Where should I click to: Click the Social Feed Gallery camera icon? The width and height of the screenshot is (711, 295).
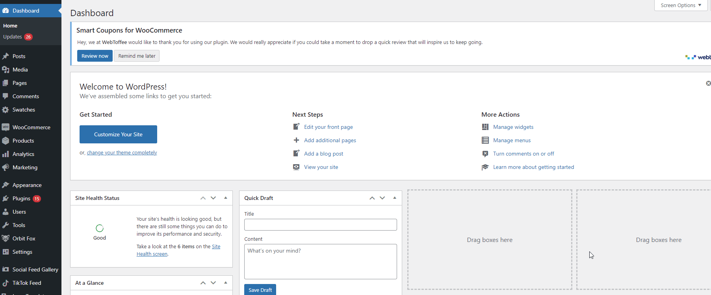(6, 269)
